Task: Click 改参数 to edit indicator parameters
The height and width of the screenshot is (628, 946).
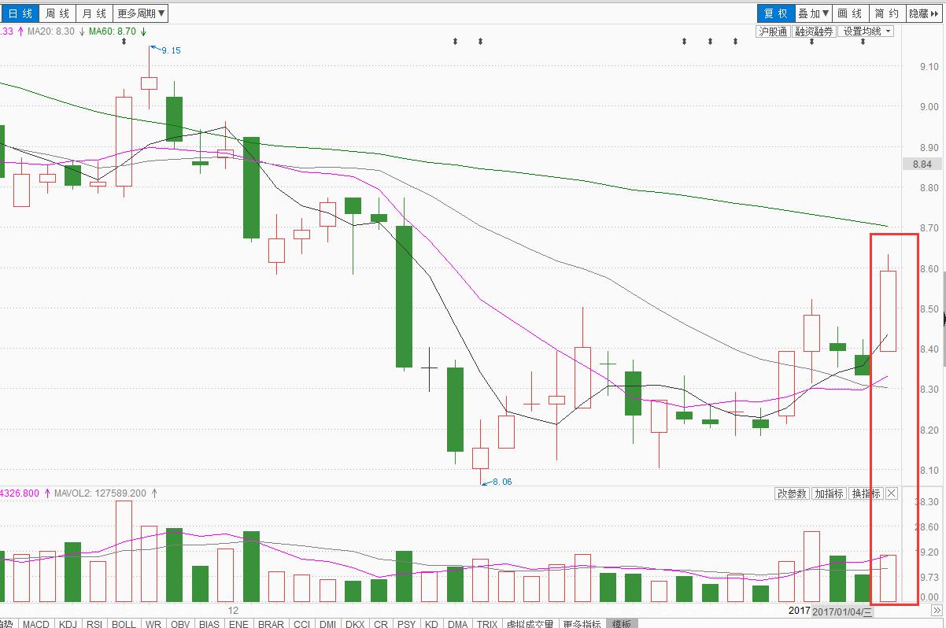Action: [x=792, y=493]
